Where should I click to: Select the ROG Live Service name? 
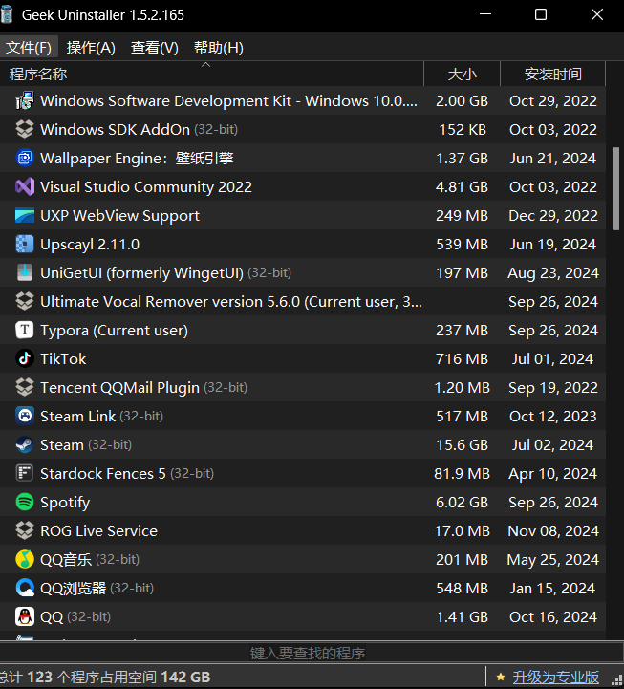click(x=98, y=530)
